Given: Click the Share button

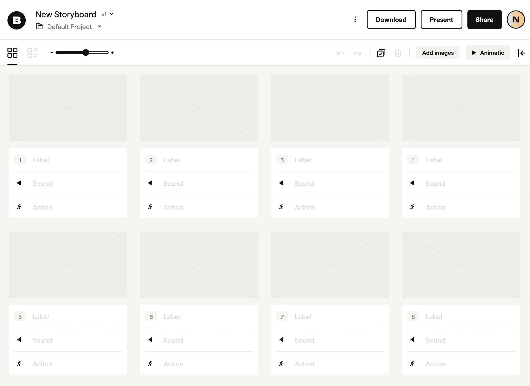Looking at the screenshot, I should [x=484, y=20].
